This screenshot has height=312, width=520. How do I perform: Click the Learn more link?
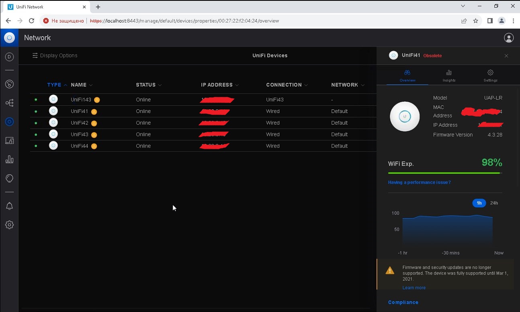tap(414, 288)
